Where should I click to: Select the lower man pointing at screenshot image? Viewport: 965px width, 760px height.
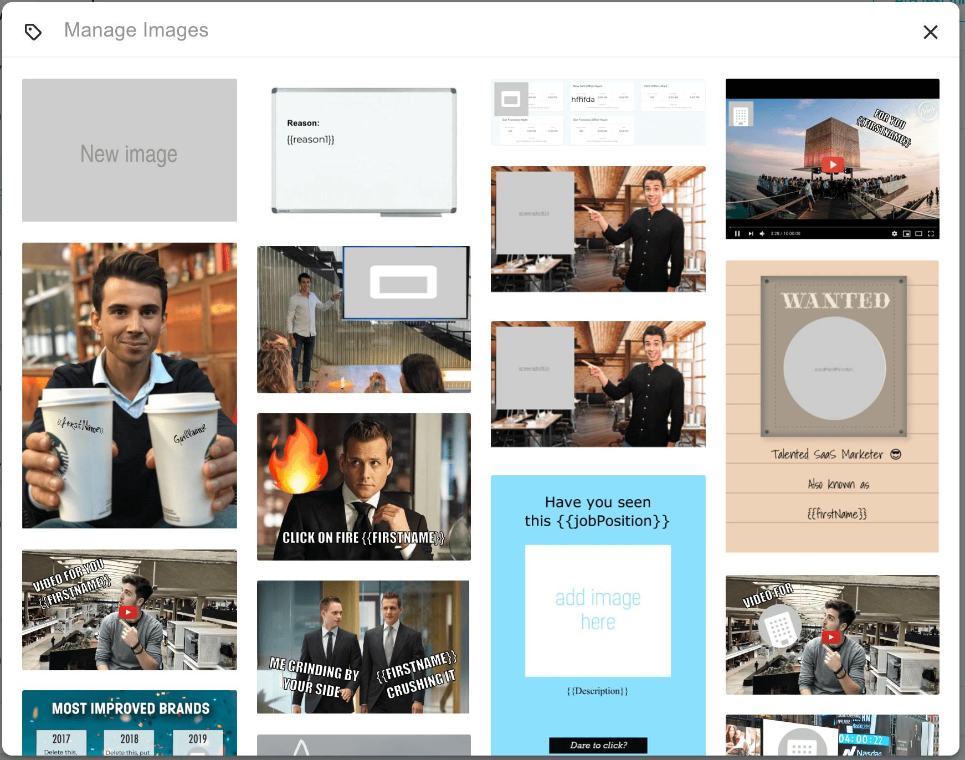point(598,384)
